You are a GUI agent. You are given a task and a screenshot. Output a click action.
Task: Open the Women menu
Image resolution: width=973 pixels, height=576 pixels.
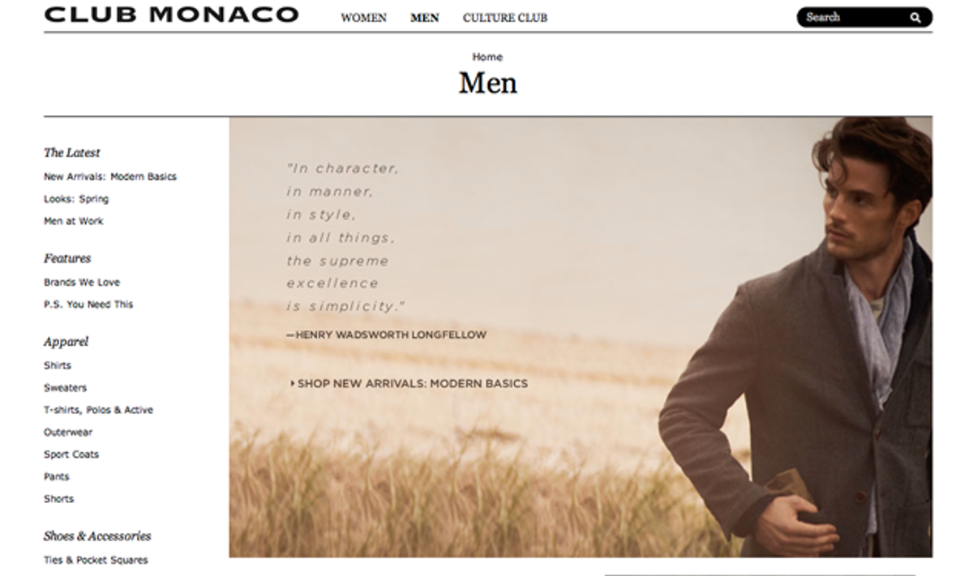pos(363,17)
